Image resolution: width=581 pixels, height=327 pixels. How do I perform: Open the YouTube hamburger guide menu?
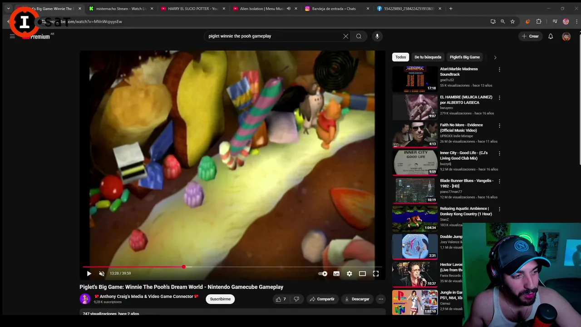pos(12,36)
